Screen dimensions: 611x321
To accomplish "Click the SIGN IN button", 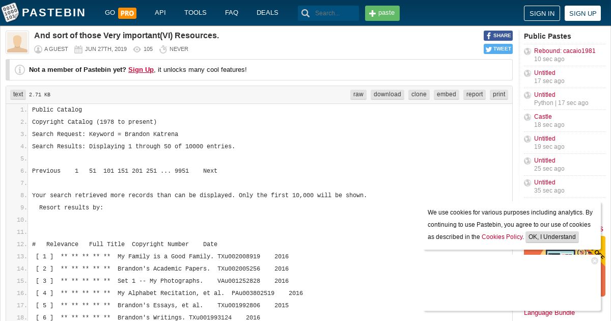I will [x=542, y=13].
